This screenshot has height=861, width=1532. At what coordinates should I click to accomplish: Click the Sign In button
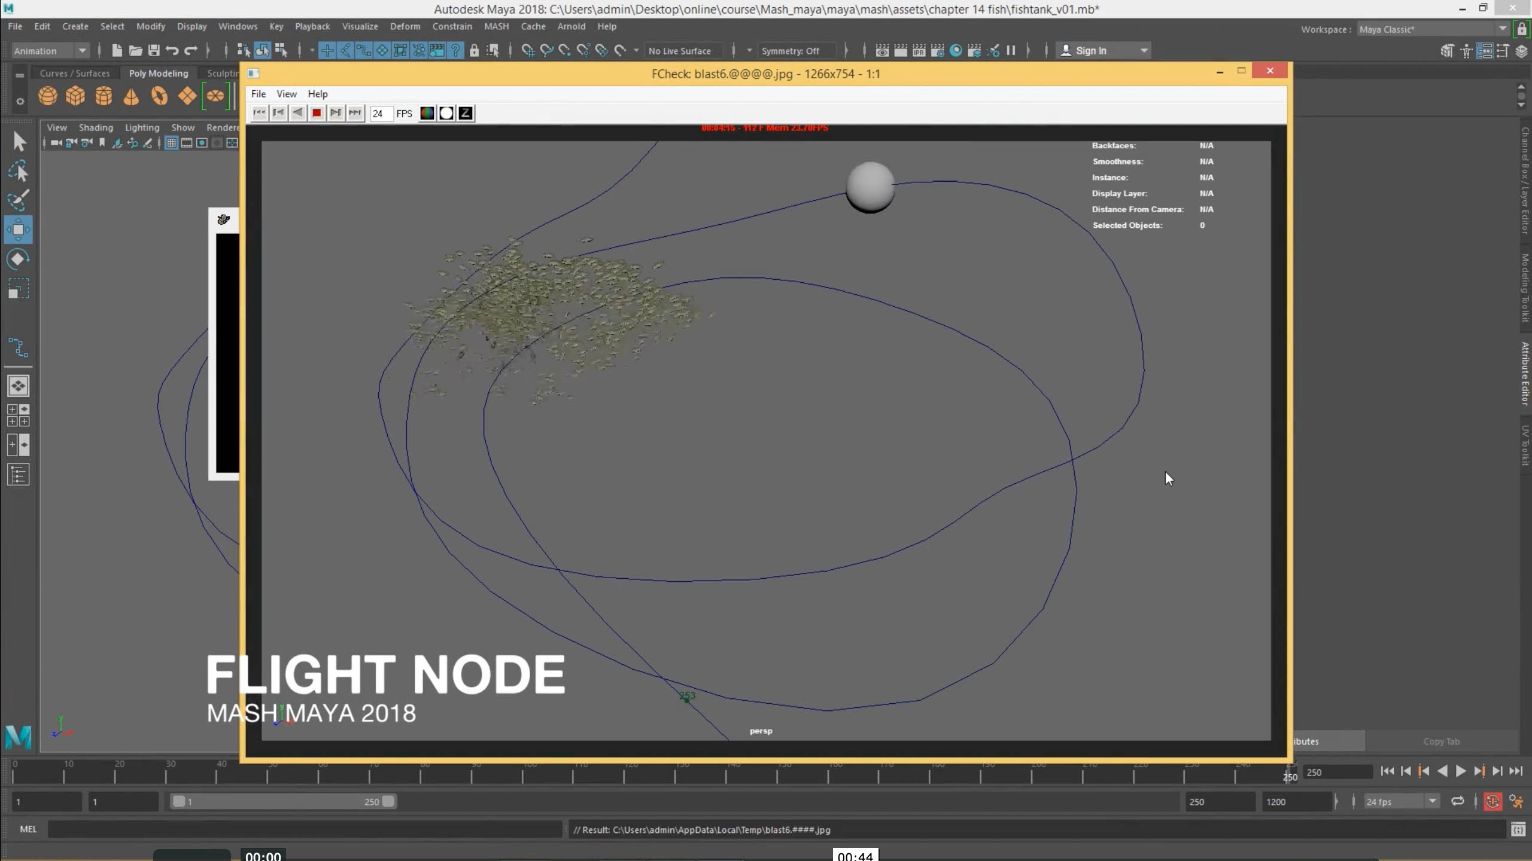click(x=1091, y=51)
